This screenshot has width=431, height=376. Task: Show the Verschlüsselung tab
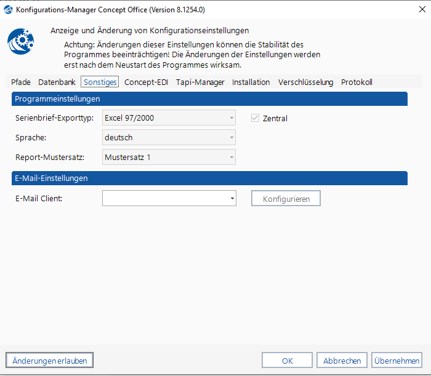[x=305, y=82]
